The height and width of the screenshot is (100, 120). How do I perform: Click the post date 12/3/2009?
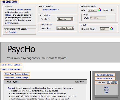point(79,82)
